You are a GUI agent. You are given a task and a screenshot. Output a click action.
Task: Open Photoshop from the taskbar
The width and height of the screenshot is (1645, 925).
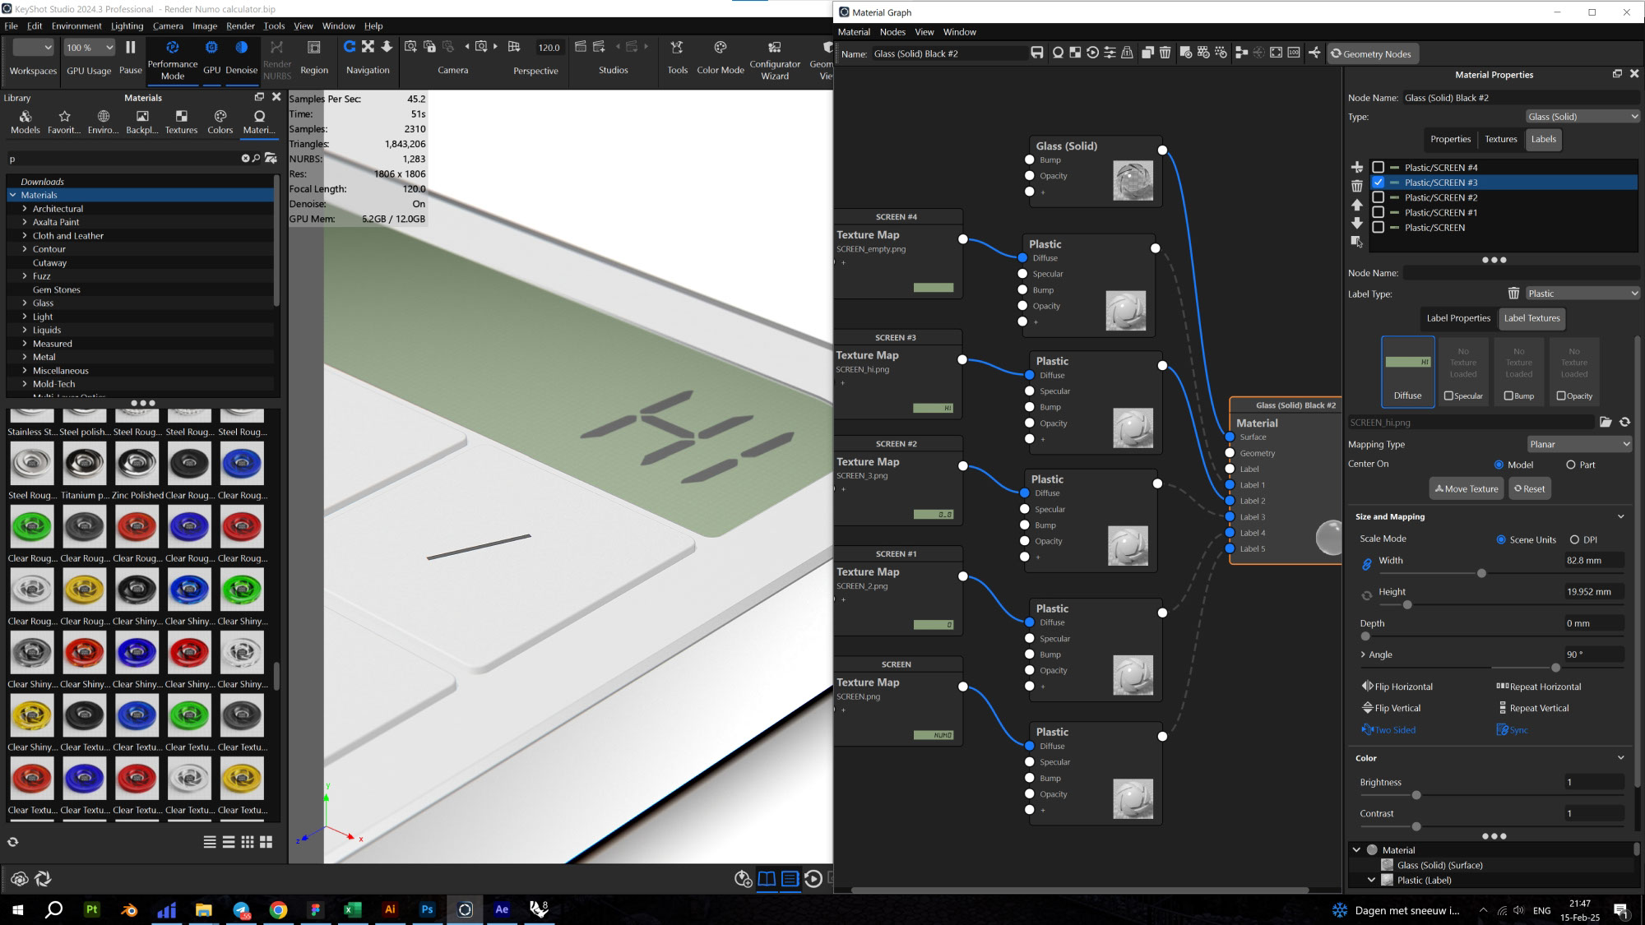coord(427,909)
